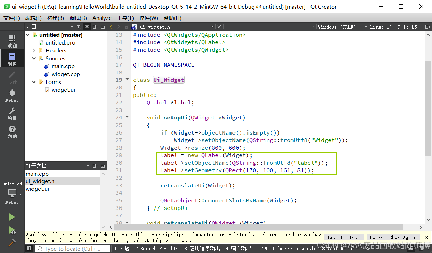Select untitled.pro in the project tree
Screen dimensions: 432x253
[60, 43]
